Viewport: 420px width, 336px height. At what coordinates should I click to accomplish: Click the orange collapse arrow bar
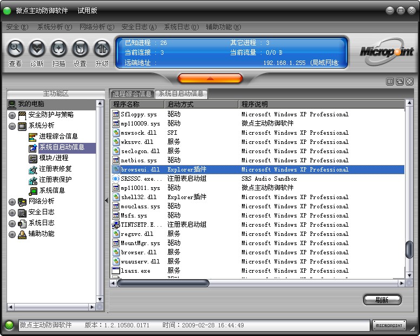(210, 78)
